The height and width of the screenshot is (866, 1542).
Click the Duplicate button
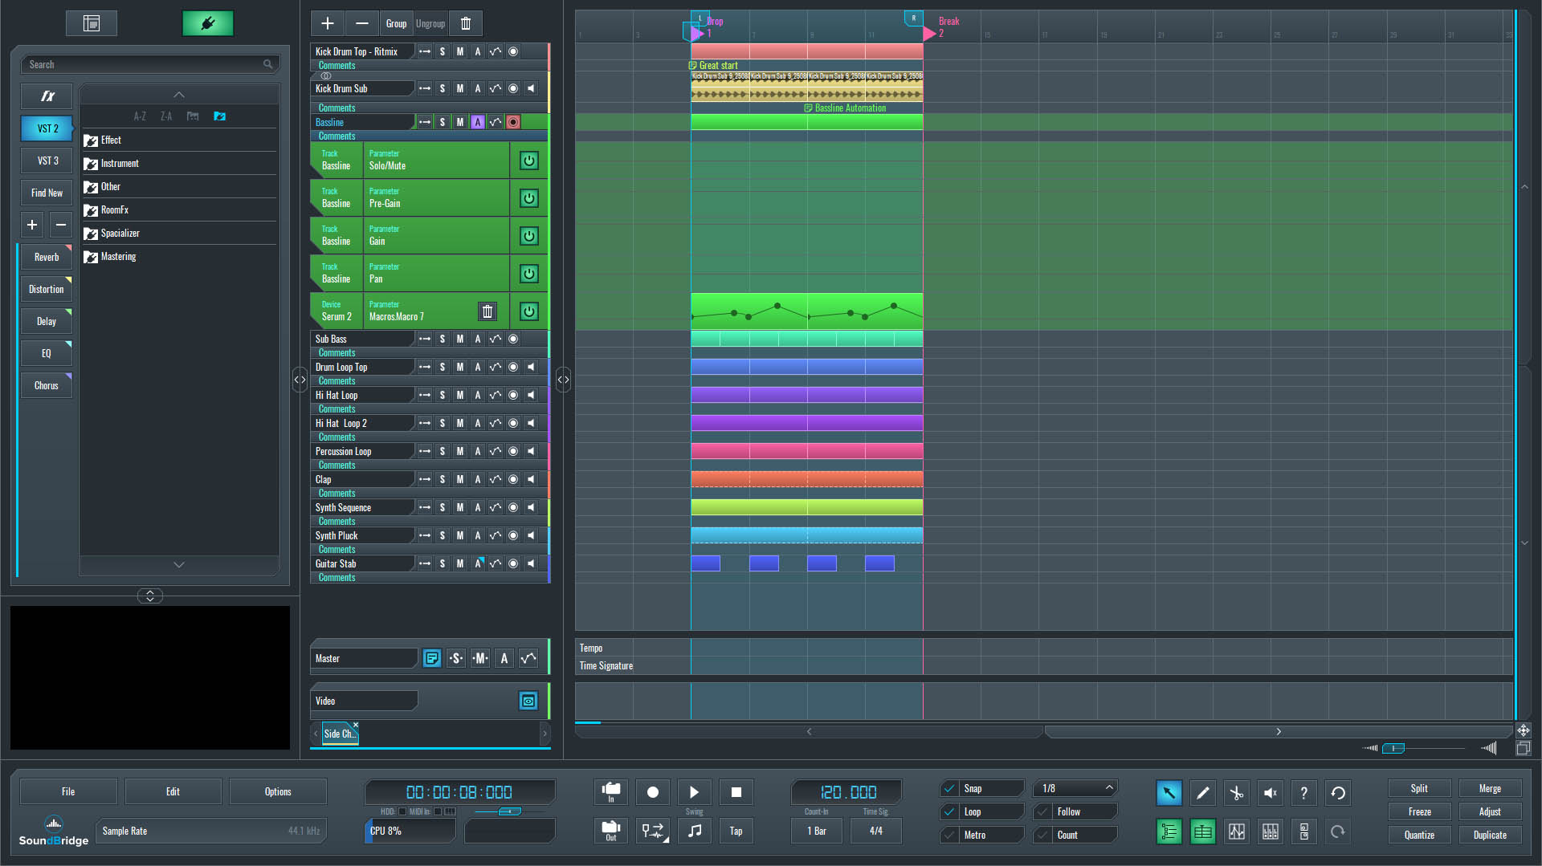(1490, 835)
